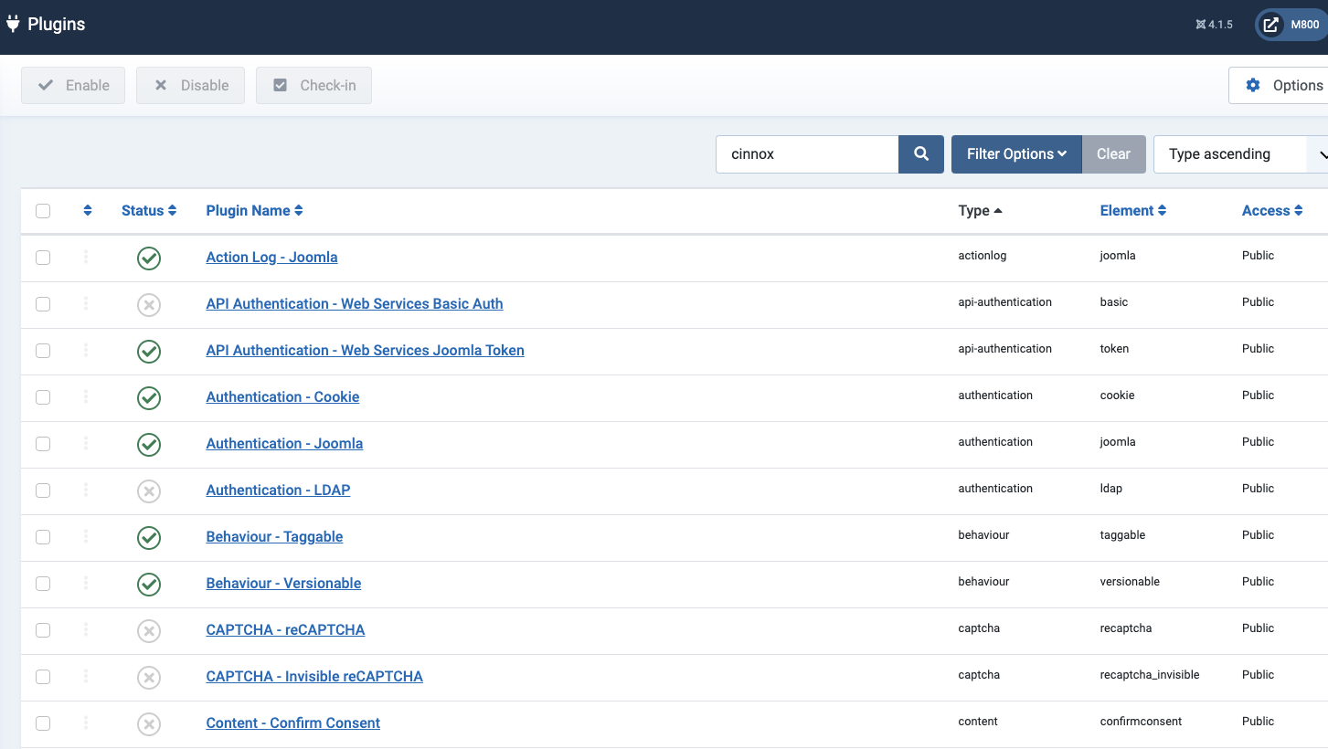Click status icon for Authentication - LDAP

149,491
